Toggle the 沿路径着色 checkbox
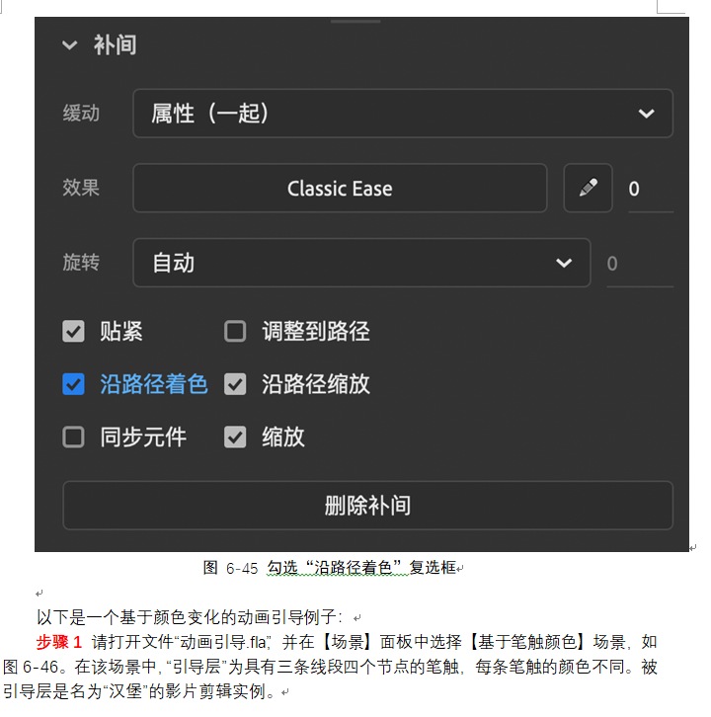Viewport: 711px width, 717px height. pyautogui.click(x=73, y=384)
